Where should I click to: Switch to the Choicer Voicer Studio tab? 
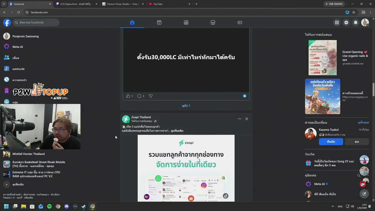tap(123, 4)
